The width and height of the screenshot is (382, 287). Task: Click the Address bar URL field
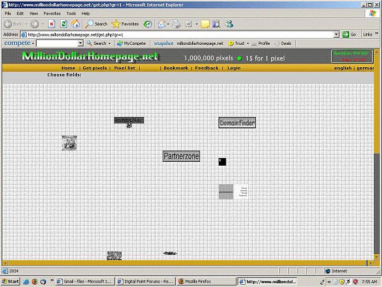(x=180, y=34)
